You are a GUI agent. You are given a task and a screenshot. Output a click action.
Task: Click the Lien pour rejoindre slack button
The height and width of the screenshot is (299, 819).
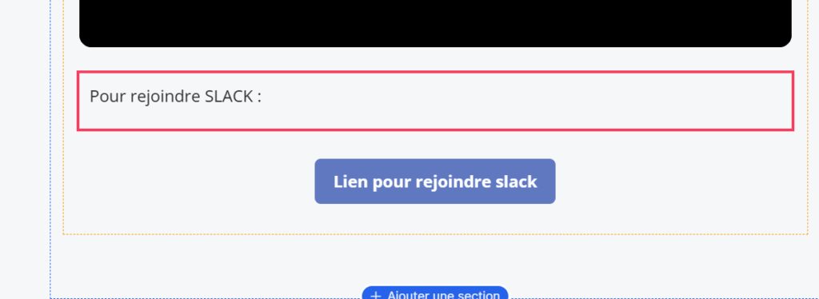coord(434,181)
